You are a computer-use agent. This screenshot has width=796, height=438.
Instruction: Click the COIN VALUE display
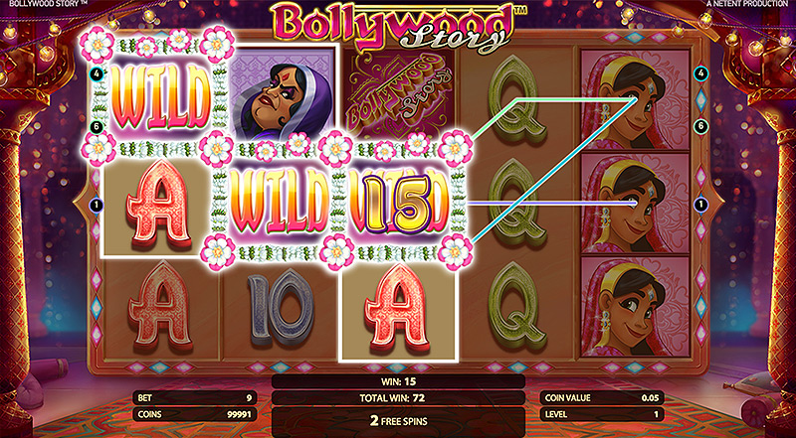click(x=602, y=398)
